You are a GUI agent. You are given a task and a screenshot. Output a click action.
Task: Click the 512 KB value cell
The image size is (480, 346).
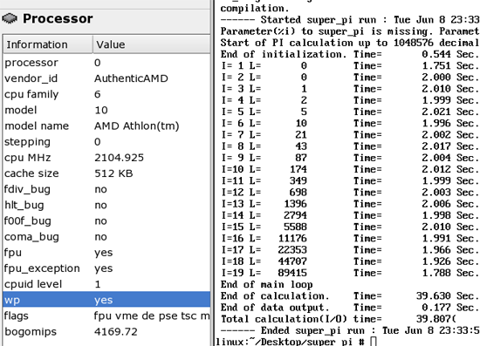[113, 173]
